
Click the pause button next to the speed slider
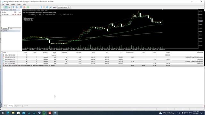(44, 7)
